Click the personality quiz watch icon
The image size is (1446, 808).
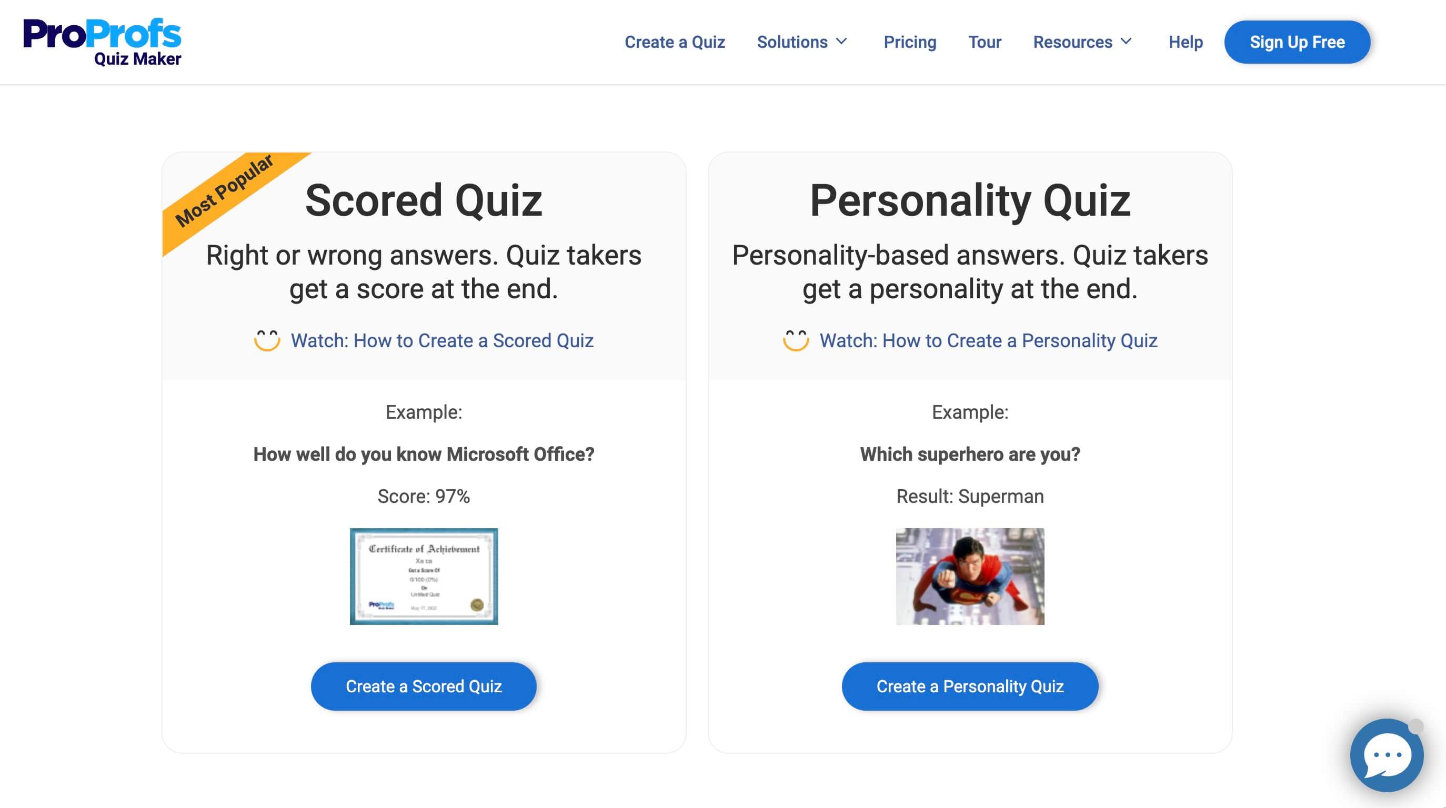(795, 340)
